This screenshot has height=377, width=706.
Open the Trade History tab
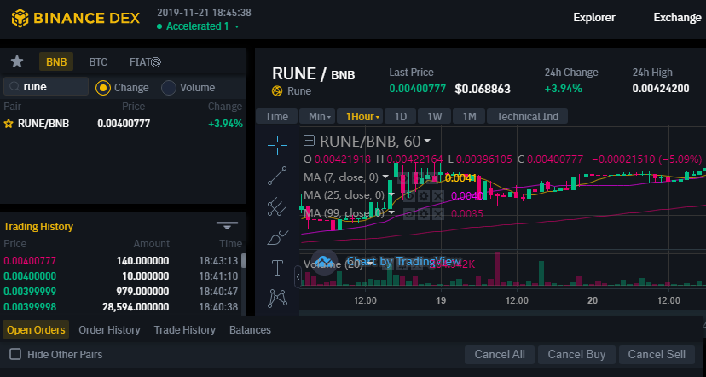pyautogui.click(x=185, y=330)
